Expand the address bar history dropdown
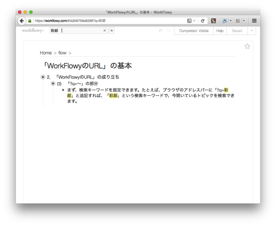 click(194, 21)
